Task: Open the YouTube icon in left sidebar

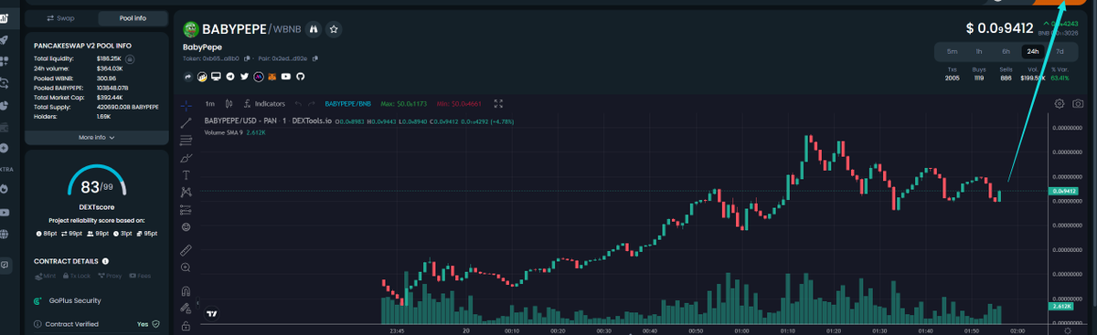Action: click(5, 212)
